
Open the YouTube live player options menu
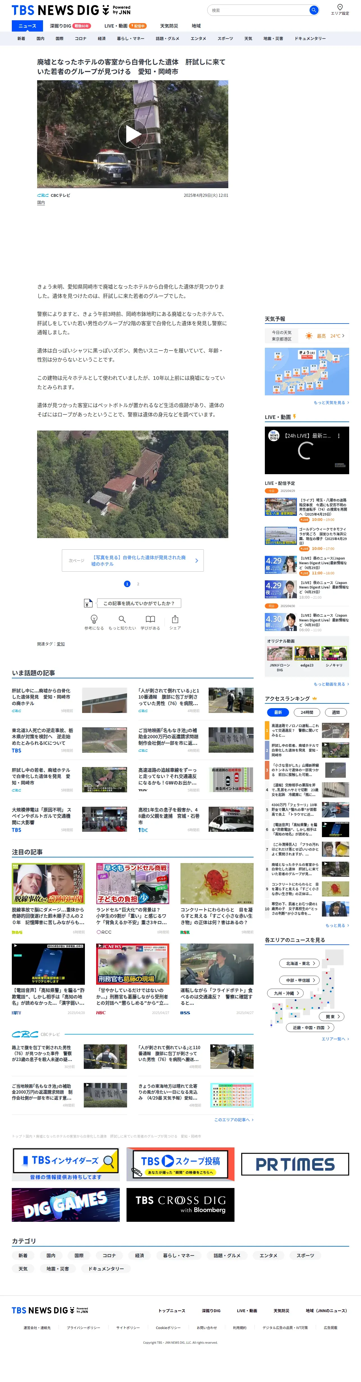point(339,436)
